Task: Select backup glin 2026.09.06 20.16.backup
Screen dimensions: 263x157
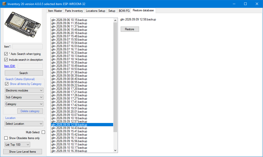Action: (82, 33)
